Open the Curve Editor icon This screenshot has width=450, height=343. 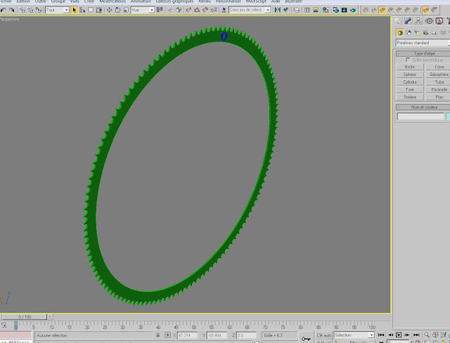[x=307, y=10]
